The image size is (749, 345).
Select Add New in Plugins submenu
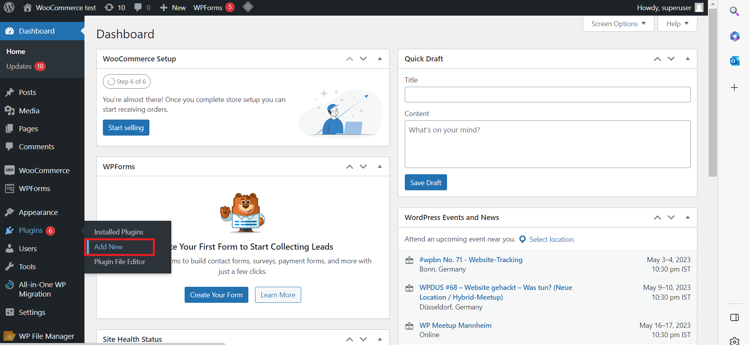coord(108,247)
